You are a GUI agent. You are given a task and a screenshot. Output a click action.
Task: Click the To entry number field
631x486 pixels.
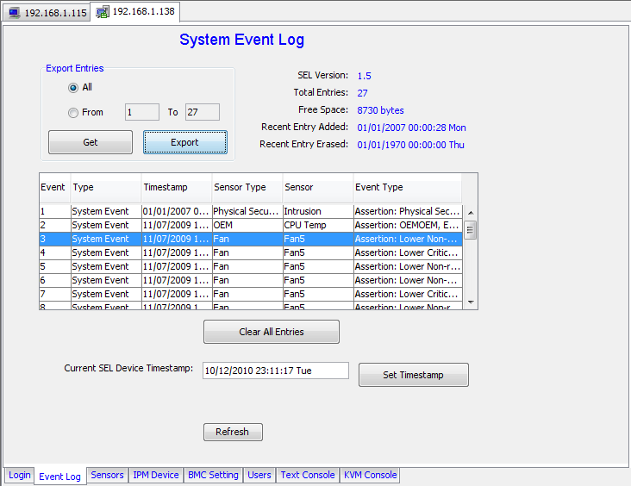tap(203, 112)
